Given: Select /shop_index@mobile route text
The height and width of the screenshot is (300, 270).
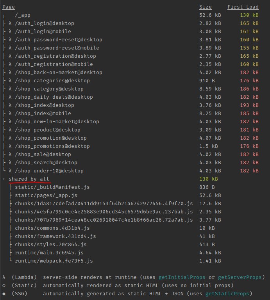Looking at the screenshot, I should [43, 114].
